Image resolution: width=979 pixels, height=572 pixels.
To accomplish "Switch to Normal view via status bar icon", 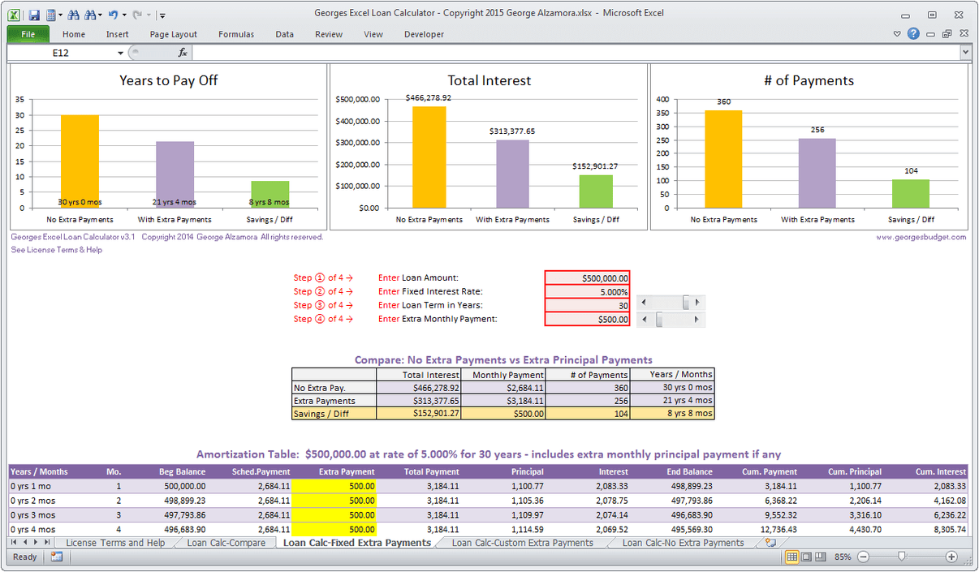I will pyautogui.click(x=791, y=557).
